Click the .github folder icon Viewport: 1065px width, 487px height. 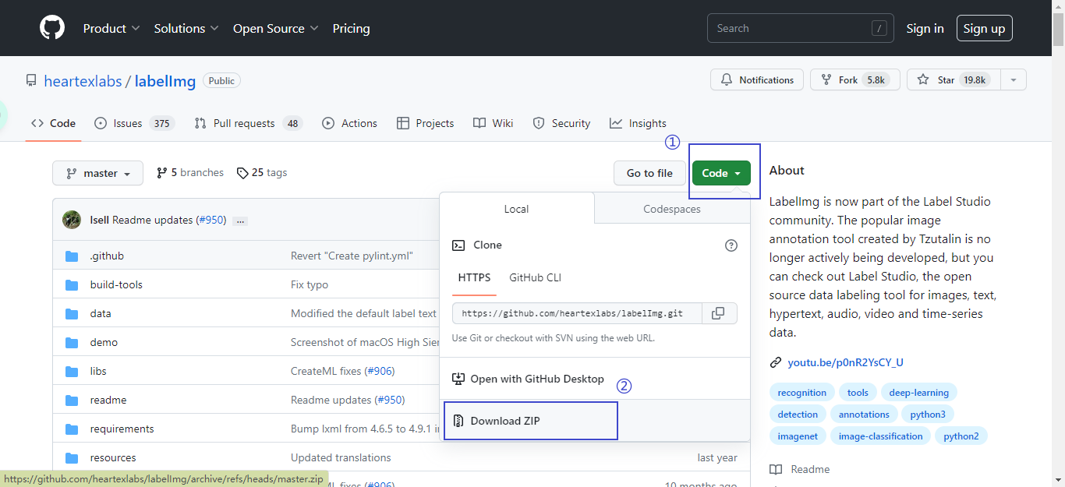[x=73, y=256]
